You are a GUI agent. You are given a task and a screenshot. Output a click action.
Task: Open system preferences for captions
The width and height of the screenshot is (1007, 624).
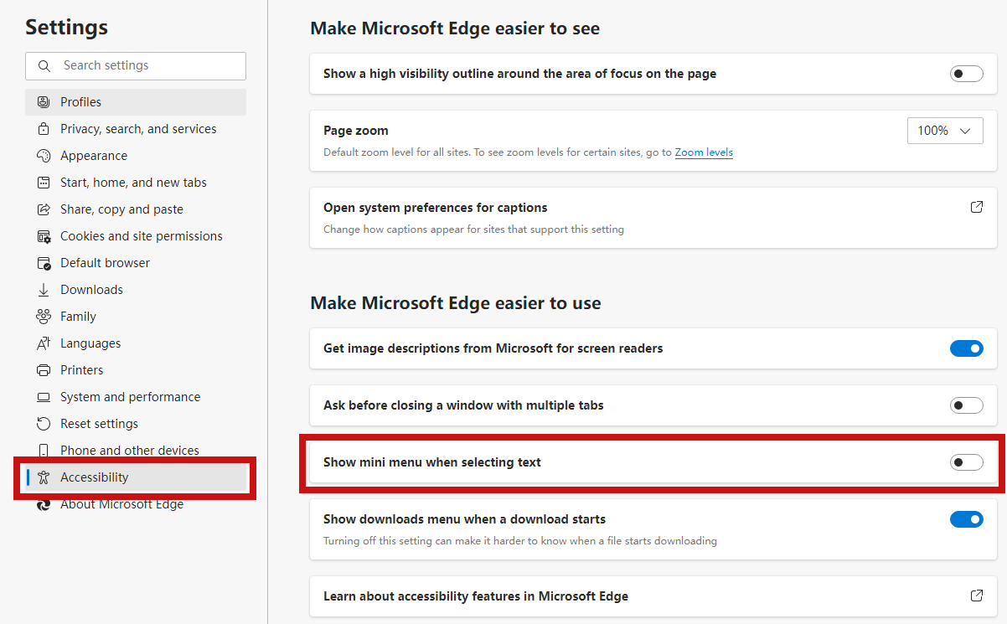point(653,218)
